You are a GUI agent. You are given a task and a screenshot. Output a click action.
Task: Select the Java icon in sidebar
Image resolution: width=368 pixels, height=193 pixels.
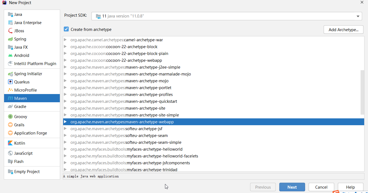pos(10,14)
